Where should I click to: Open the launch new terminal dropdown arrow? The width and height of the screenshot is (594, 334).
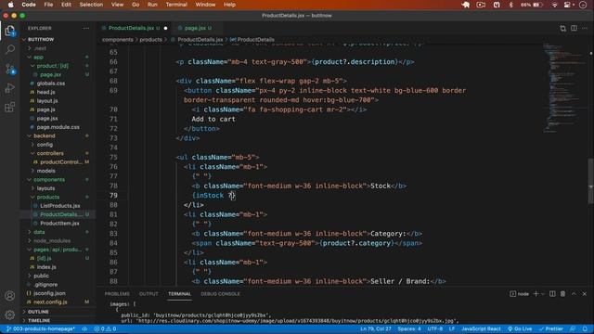(x=543, y=294)
